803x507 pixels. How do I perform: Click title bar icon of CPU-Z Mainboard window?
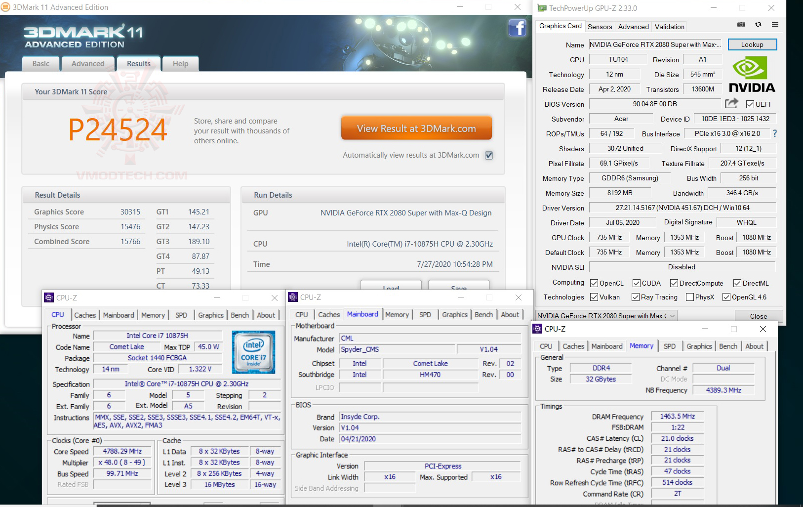point(293,297)
